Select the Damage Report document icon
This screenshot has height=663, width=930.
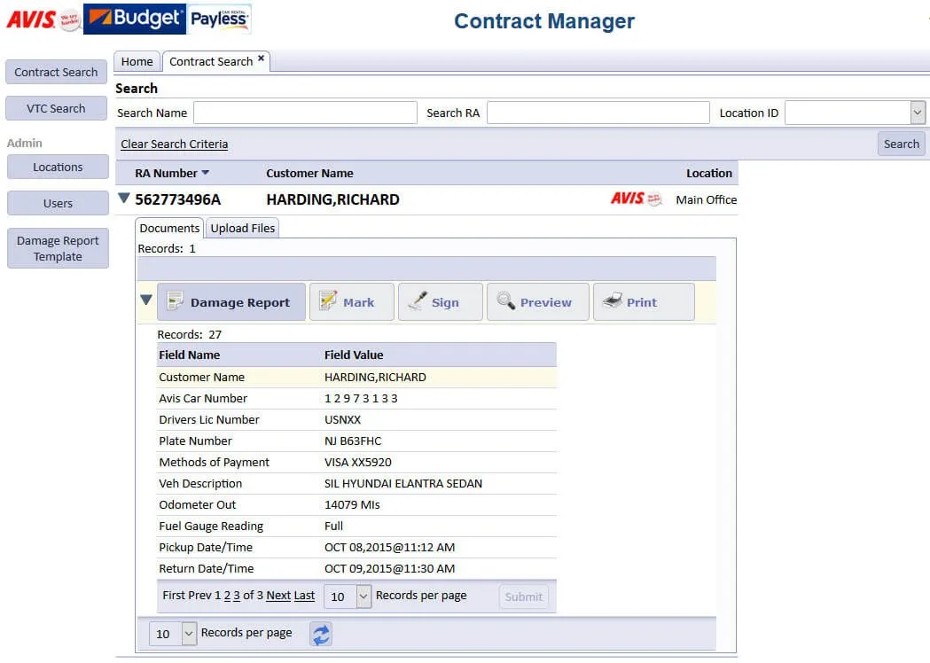pos(175,300)
